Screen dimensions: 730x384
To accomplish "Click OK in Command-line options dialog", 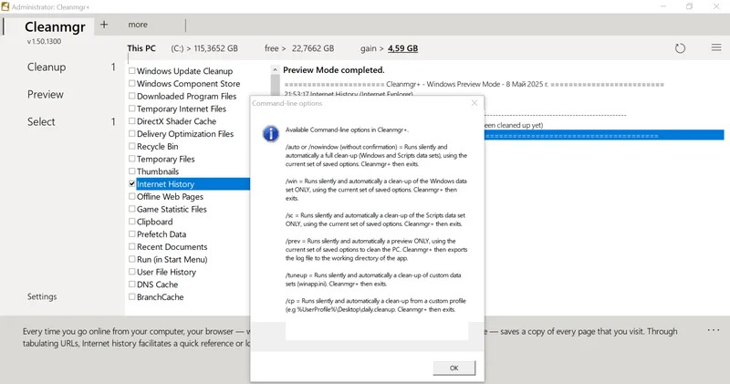I will pos(454,368).
